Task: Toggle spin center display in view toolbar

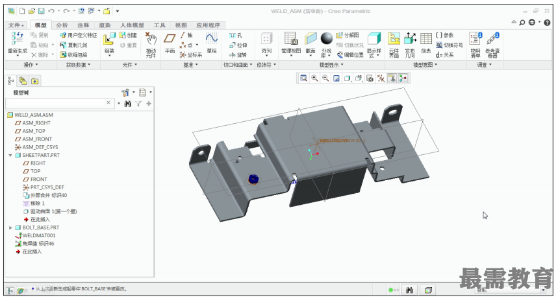Action: [x=403, y=78]
